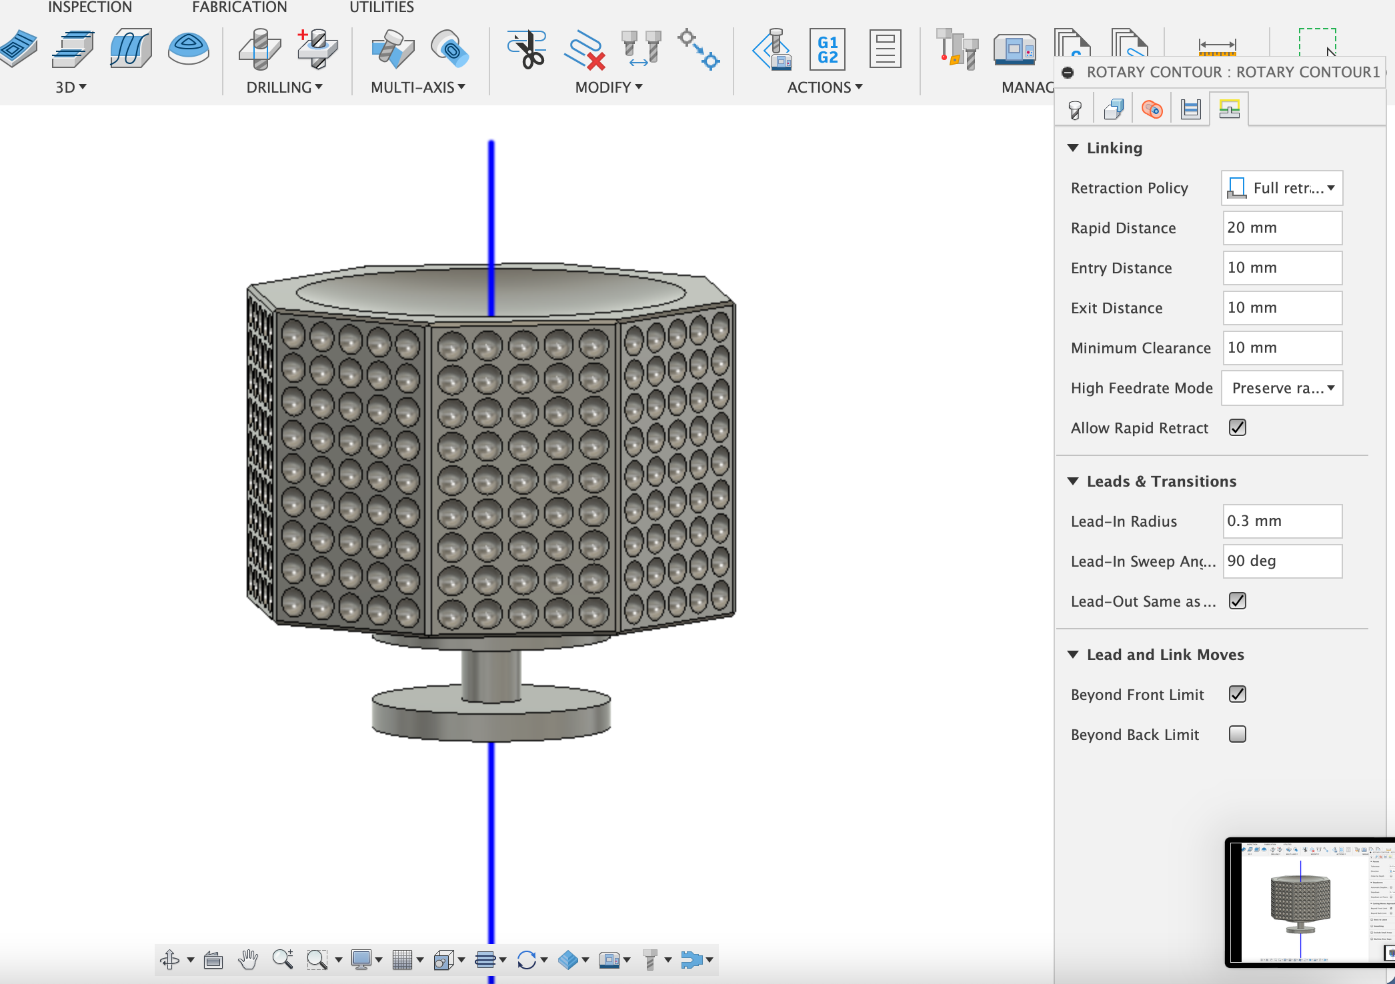
Task: Click the Simulate action icon
Action: pyautogui.click(x=772, y=49)
